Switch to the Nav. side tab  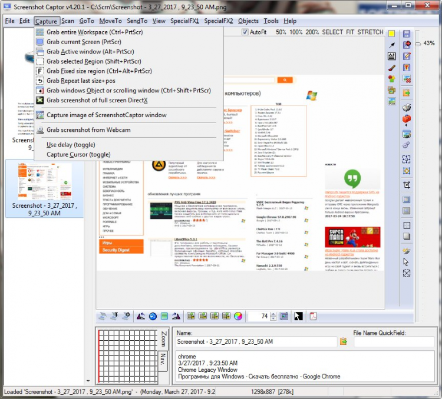[163, 360]
